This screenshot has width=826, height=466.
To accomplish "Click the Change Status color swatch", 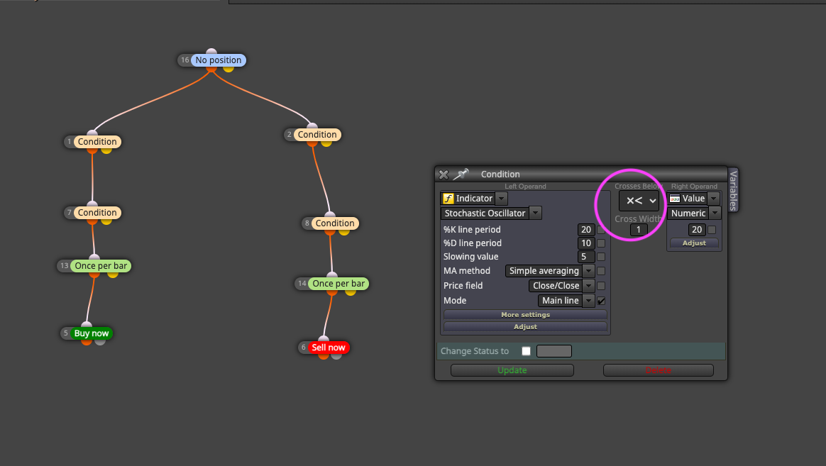I will coord(554,351).
